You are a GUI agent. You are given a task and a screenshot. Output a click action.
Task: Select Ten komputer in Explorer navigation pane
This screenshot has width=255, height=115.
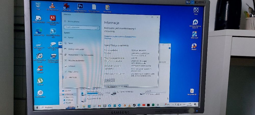pyautogui.click(x=68, y=94)
